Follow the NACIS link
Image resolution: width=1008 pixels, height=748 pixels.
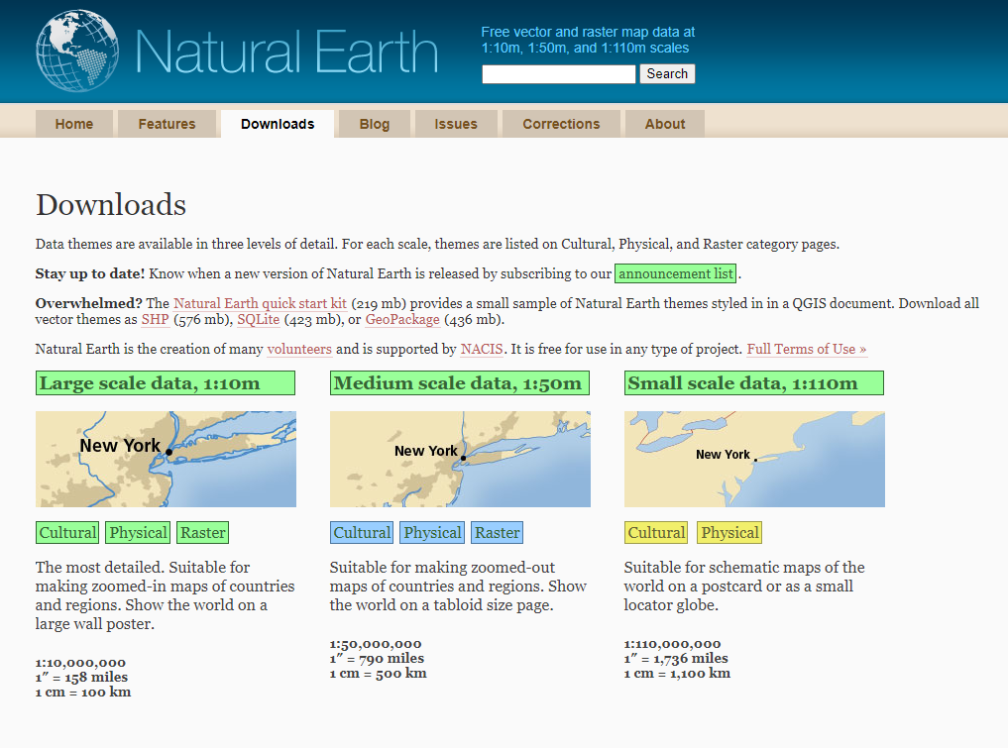click(481, 349)
